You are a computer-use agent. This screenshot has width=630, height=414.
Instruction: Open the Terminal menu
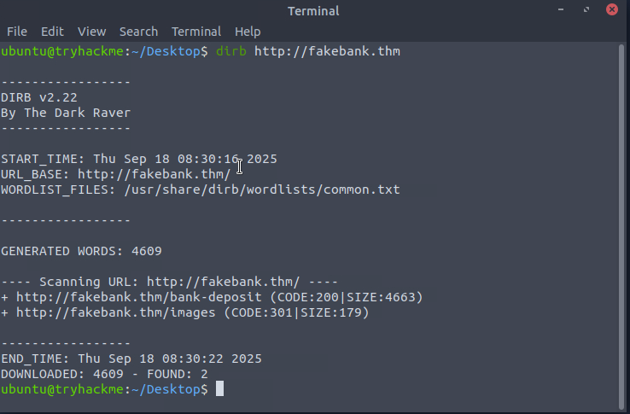point(196,32)
